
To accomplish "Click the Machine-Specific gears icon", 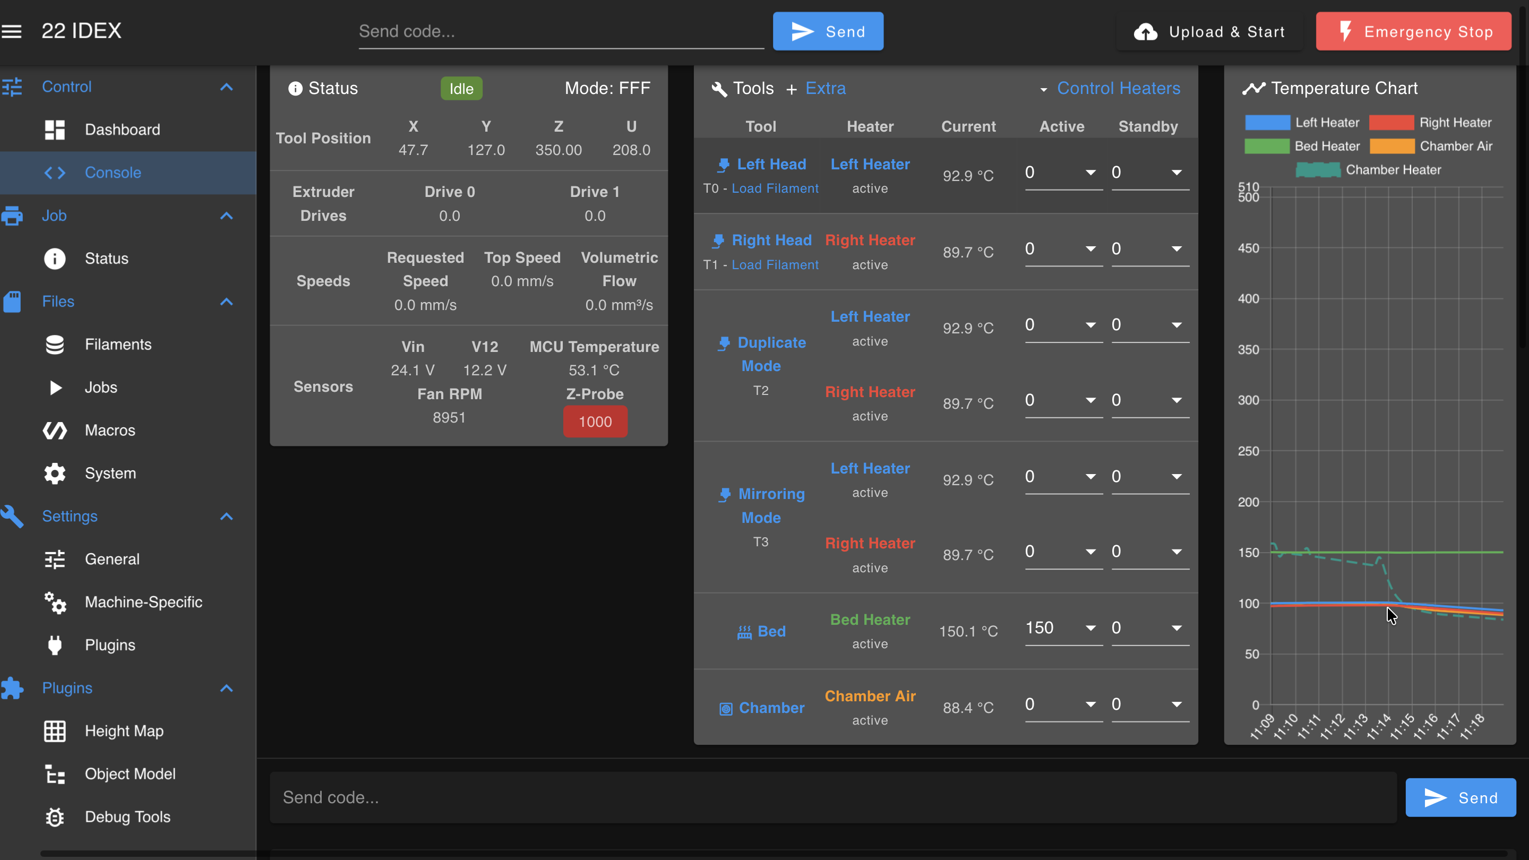I will [55, 603].
